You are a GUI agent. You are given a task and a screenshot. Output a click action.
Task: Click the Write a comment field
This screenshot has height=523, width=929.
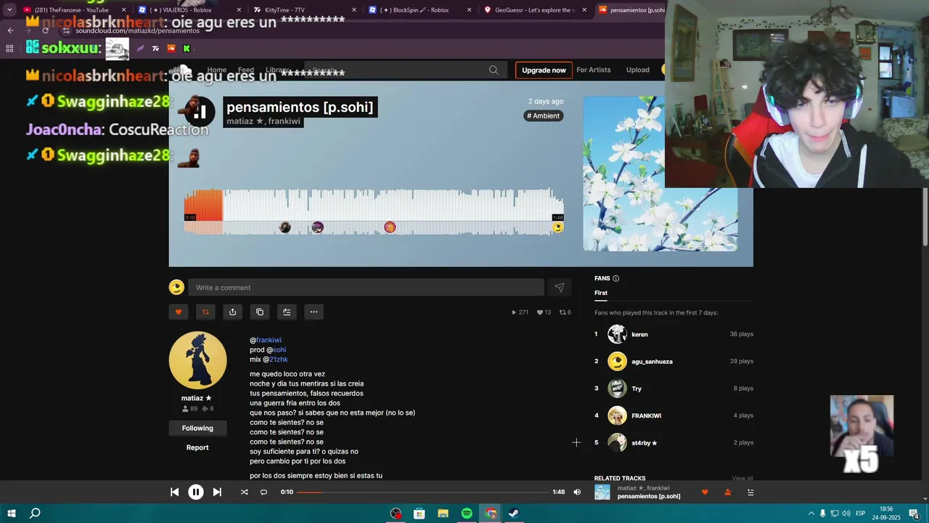(366, 288)
